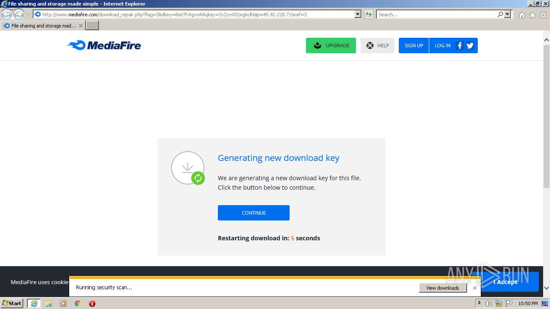Open a new blank tab

pyautogui.click(x=92, y=26)
